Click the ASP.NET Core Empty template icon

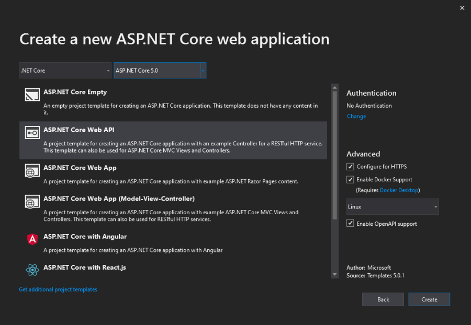click(32, 95)
